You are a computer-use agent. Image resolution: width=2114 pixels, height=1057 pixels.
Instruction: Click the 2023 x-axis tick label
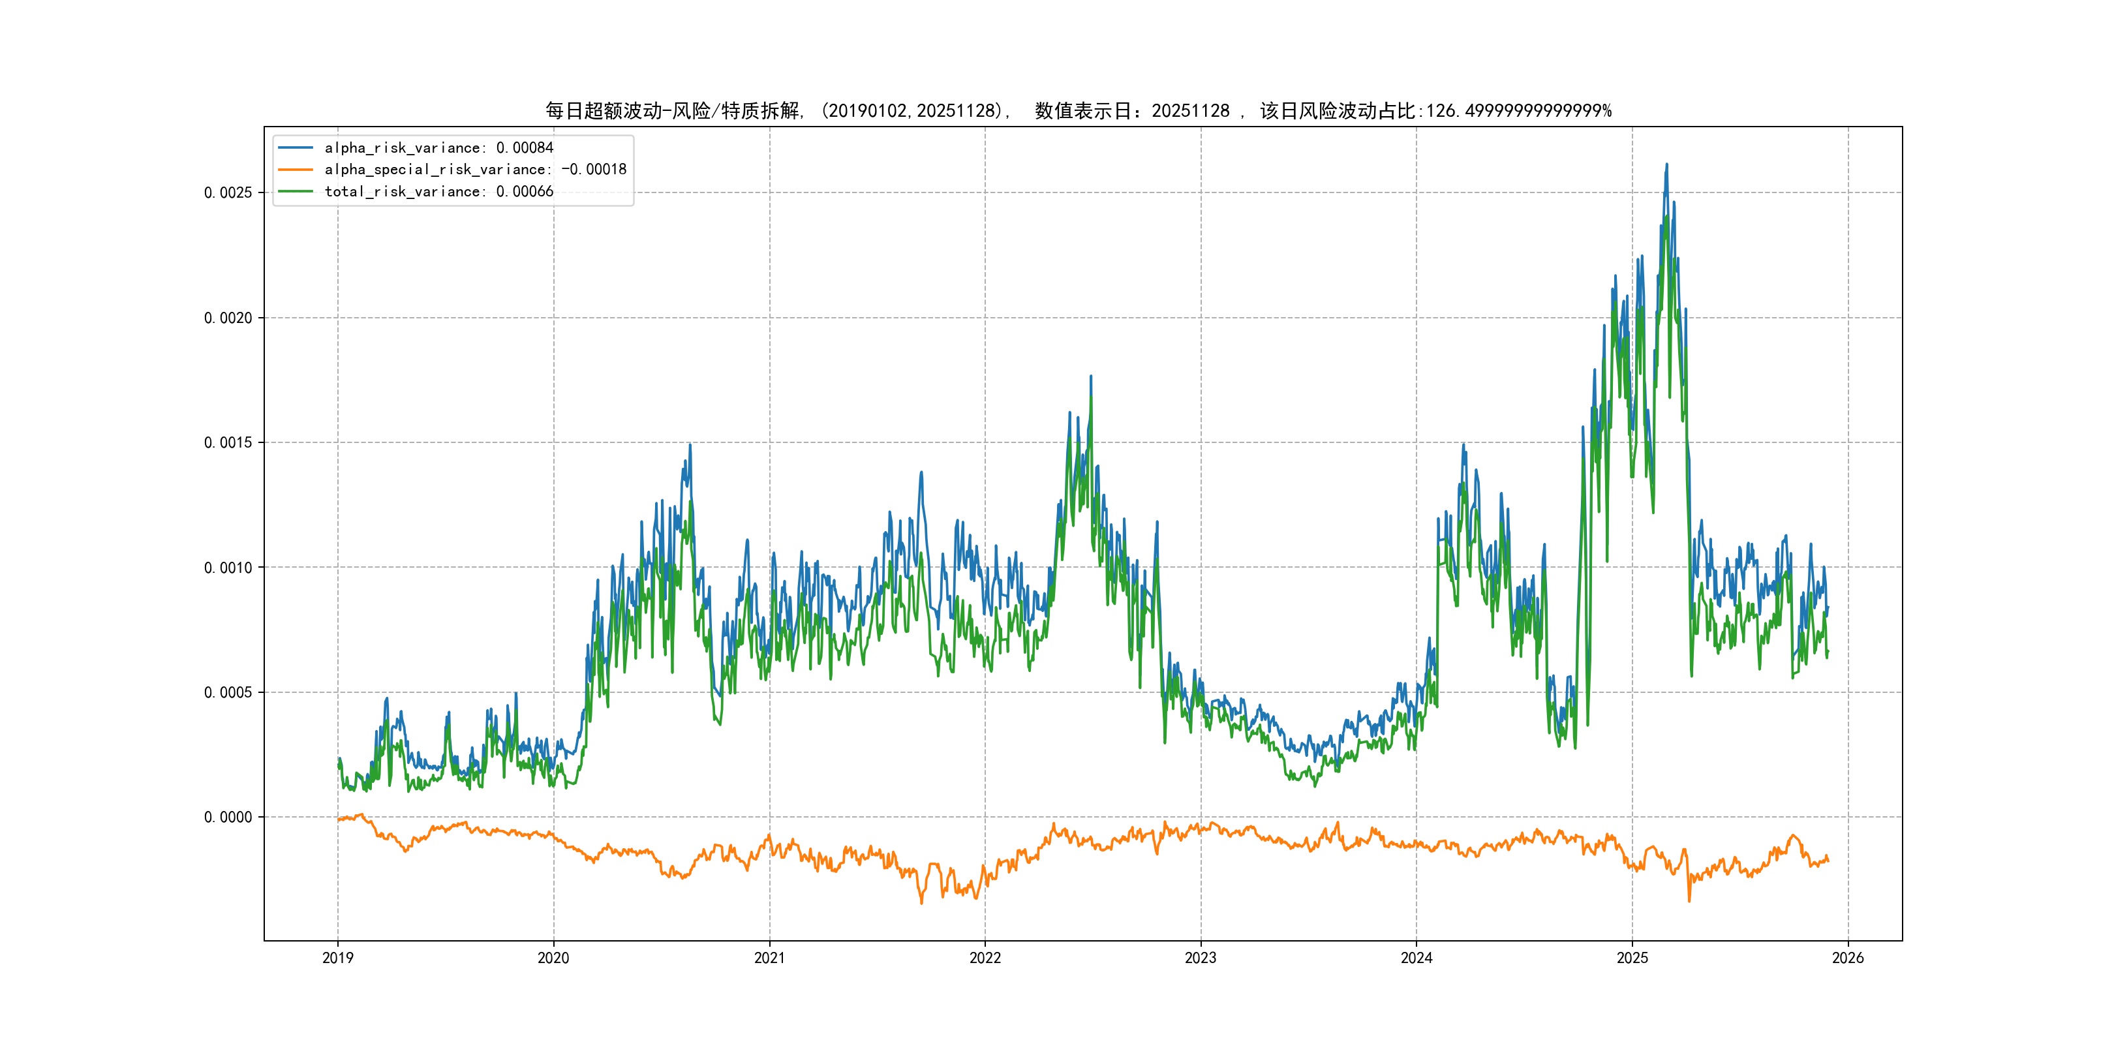tap(1201, 958)
